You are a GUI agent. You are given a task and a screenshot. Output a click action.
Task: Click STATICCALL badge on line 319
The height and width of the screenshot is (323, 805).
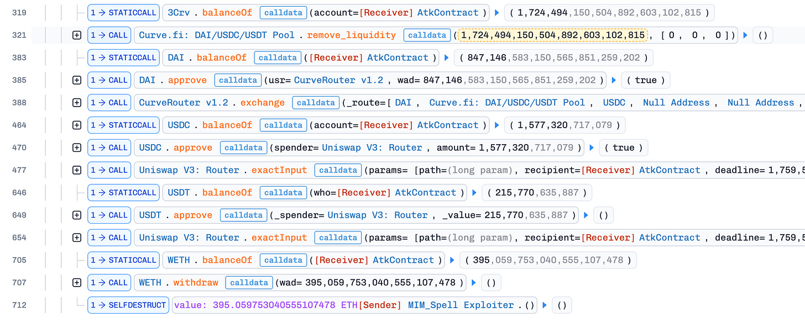tap(123, 13)
